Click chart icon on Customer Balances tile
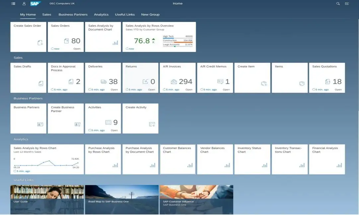 pyautogui.click(x=190, y=165)
